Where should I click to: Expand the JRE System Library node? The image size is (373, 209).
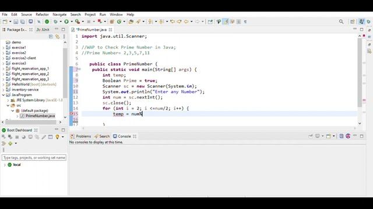8,100
